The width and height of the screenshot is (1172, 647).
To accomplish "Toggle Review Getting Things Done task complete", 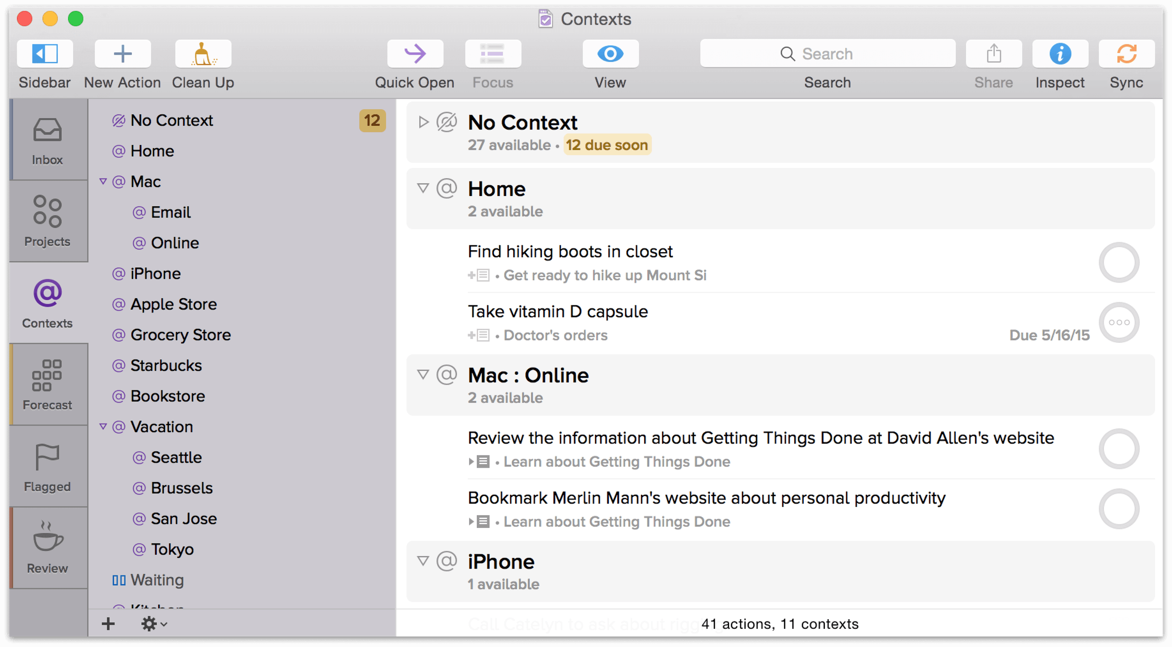I will pos(1117,447).
